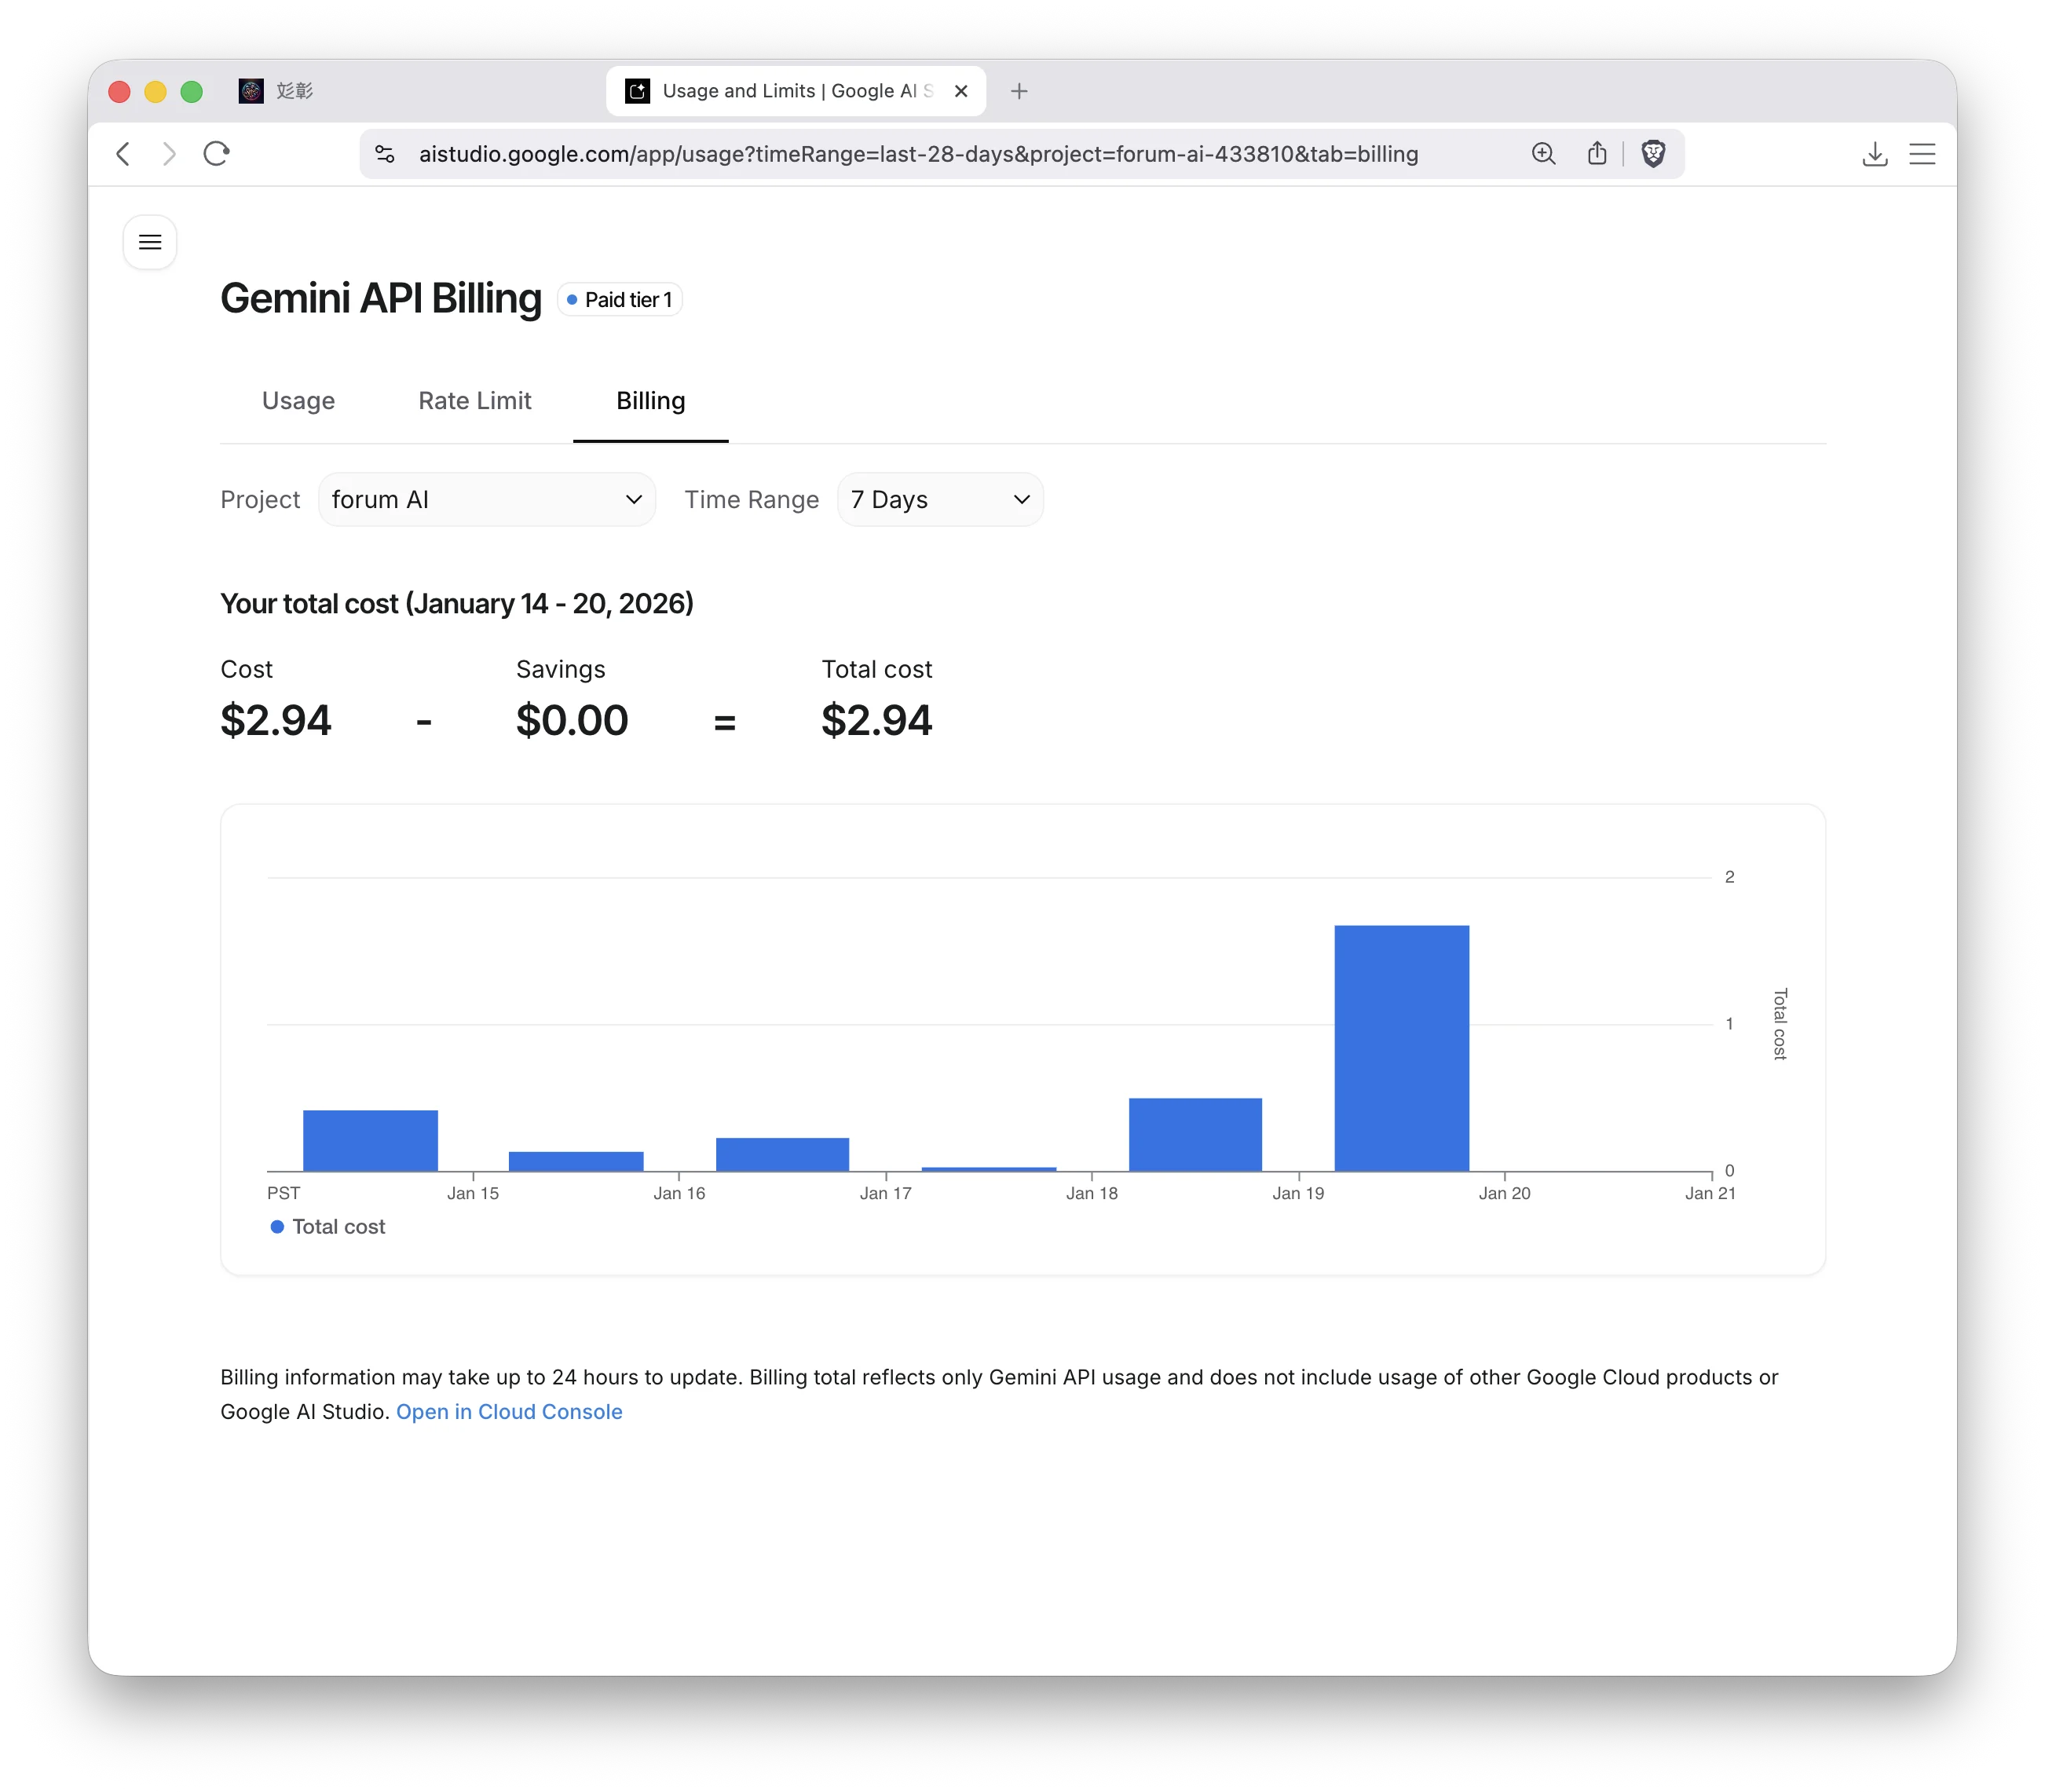Switch to the Usage tab
Image resolution: width=2045 pixels, height=1792 pixels.
[298, 401]
